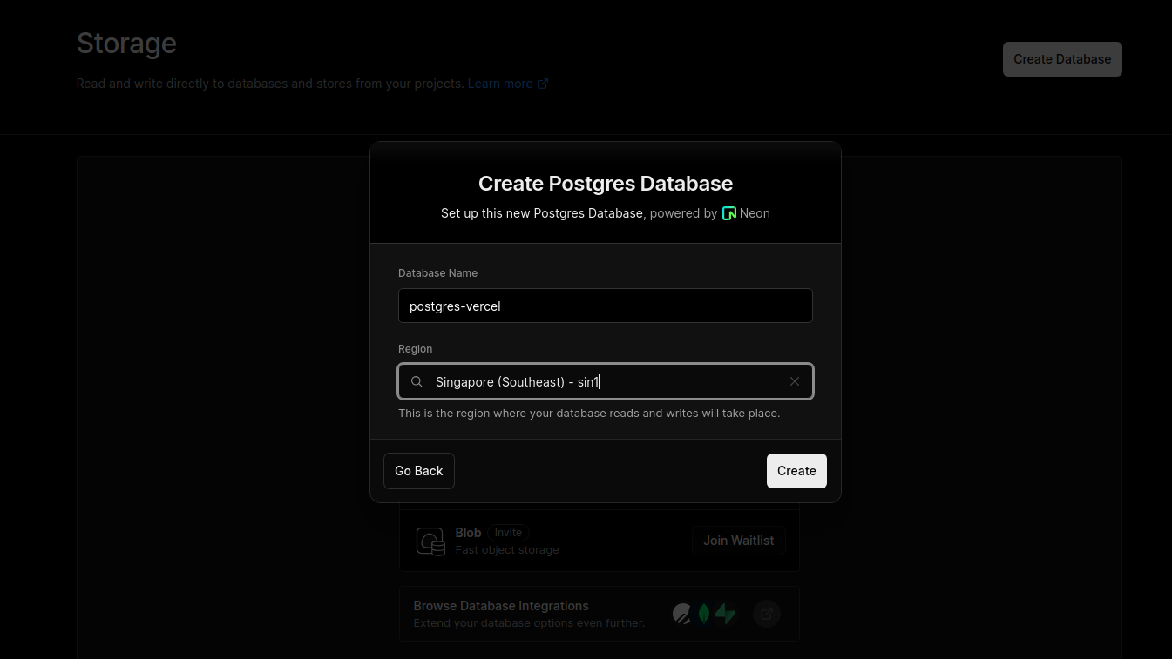This screenshot has height=659, width=1172.
Task: Click the Storage page heading
Action: click(126, 43)
